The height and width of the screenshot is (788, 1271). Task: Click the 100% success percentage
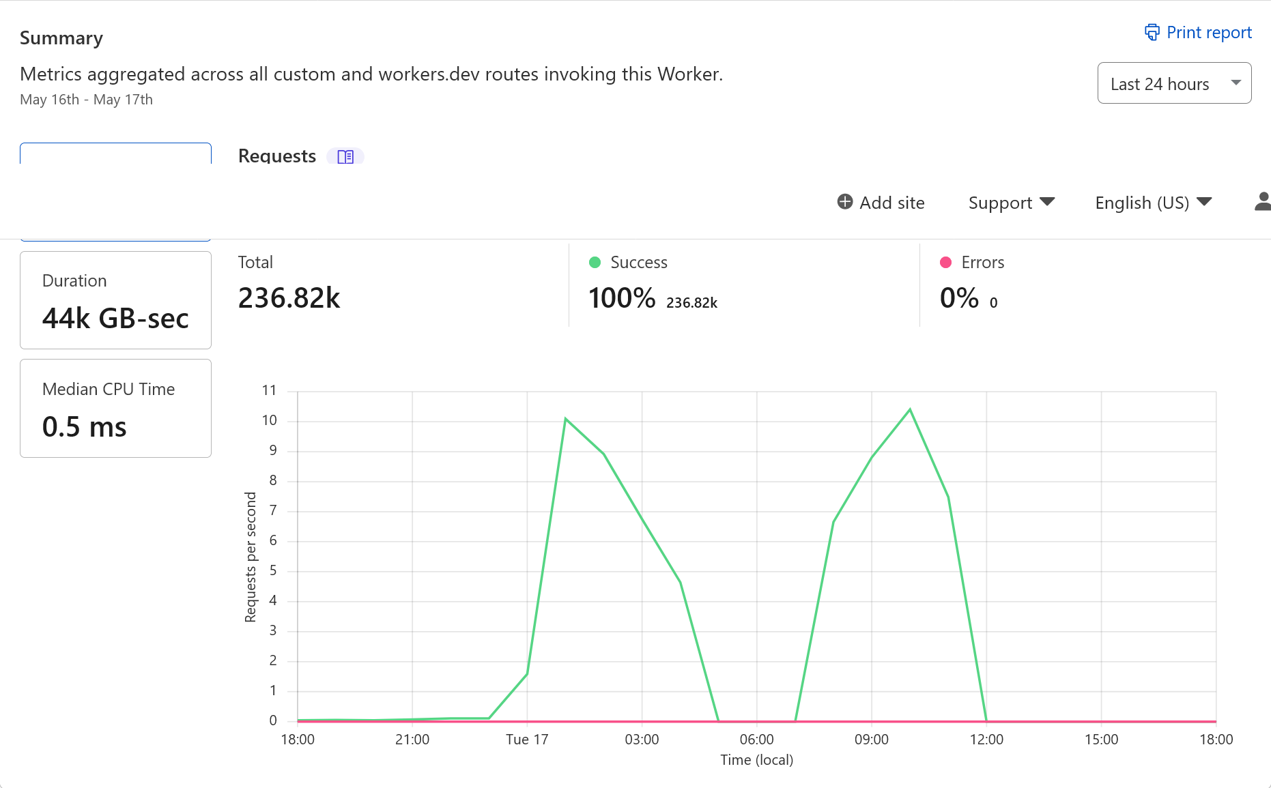(622, 298)
